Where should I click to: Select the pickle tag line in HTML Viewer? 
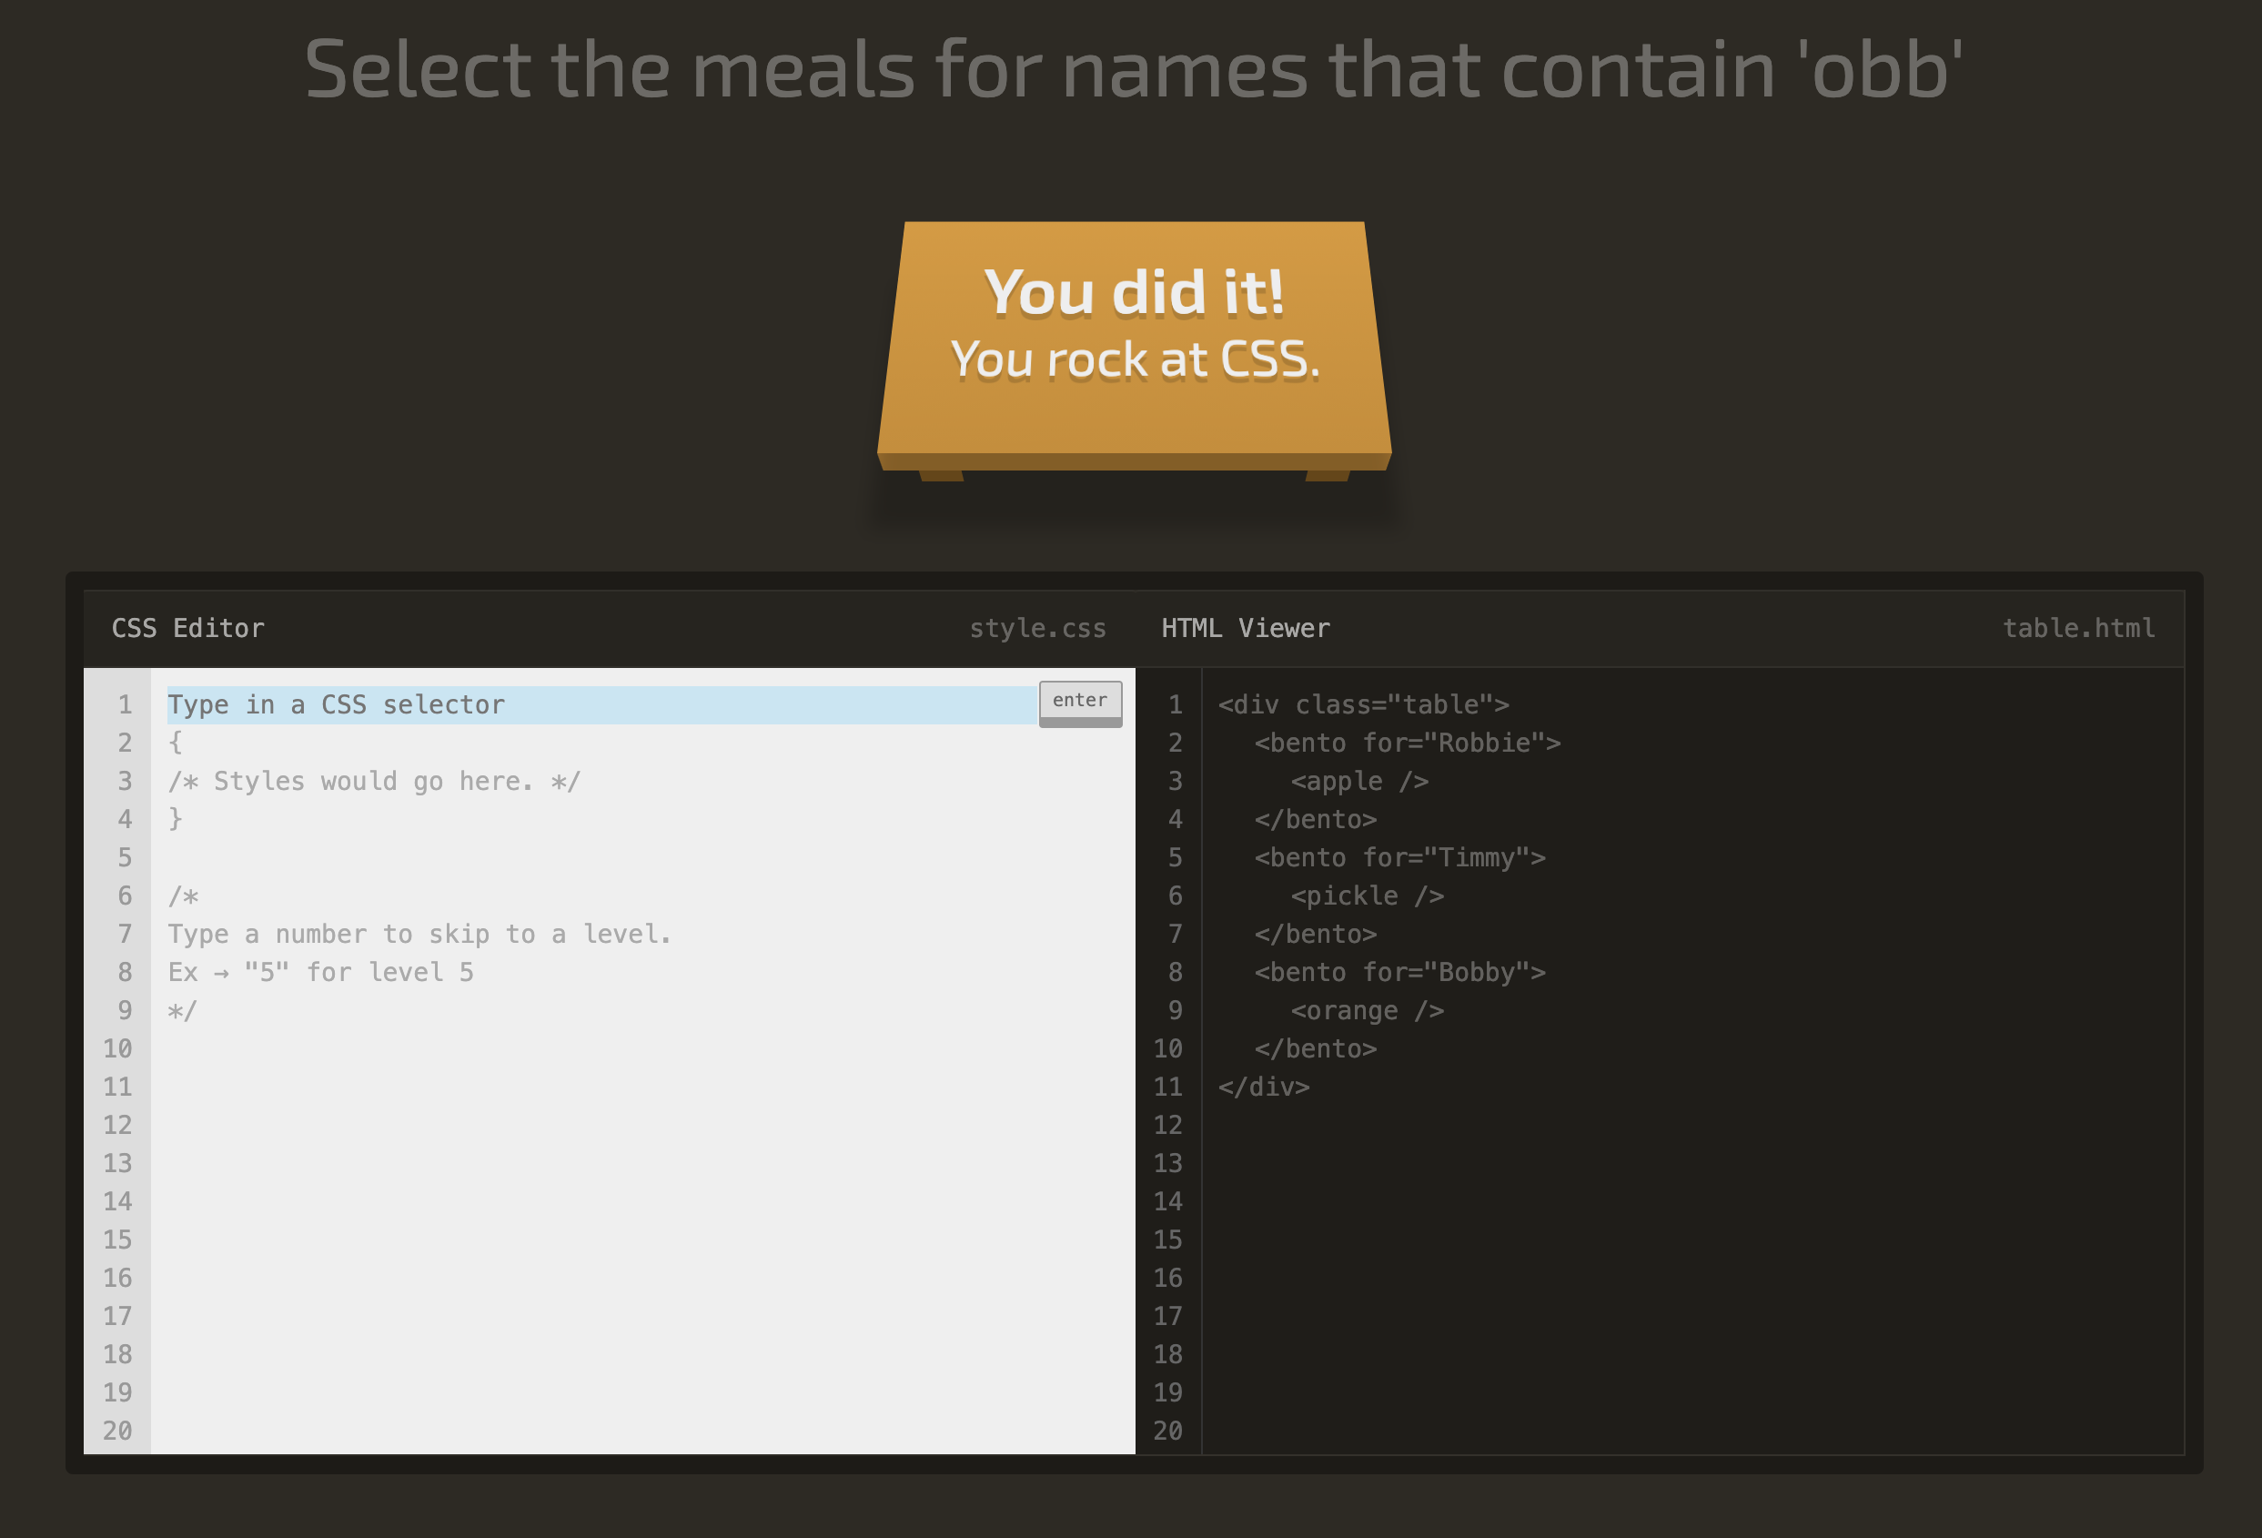(x=1367, y=895)
